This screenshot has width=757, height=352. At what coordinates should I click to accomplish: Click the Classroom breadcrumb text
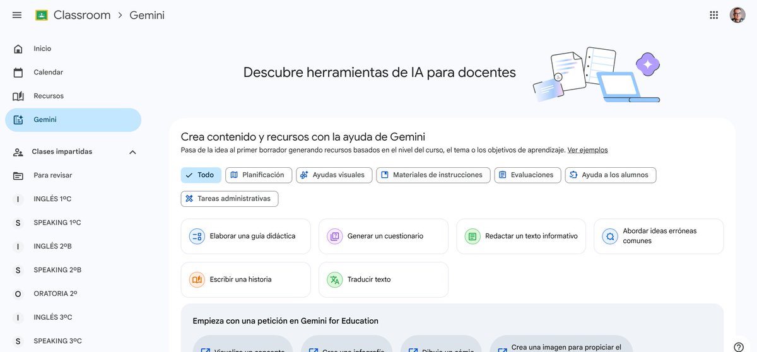coord(82,15)
